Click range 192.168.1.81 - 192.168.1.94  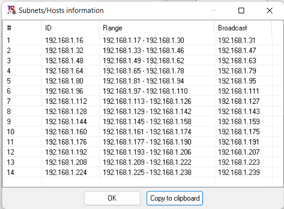[143, 81]
